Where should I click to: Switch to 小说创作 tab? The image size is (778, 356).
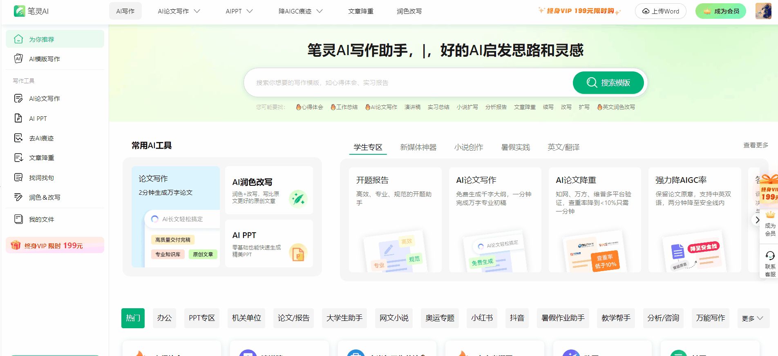(x=469, y=147)
